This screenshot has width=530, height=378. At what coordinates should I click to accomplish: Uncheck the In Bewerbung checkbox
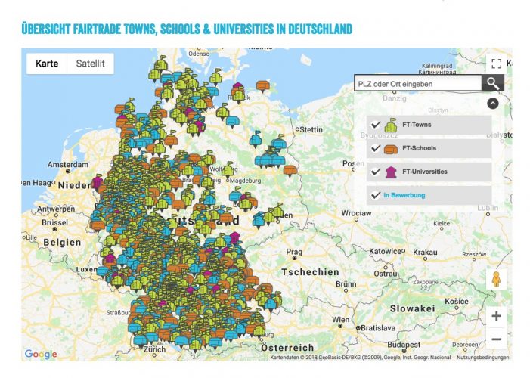376,195
